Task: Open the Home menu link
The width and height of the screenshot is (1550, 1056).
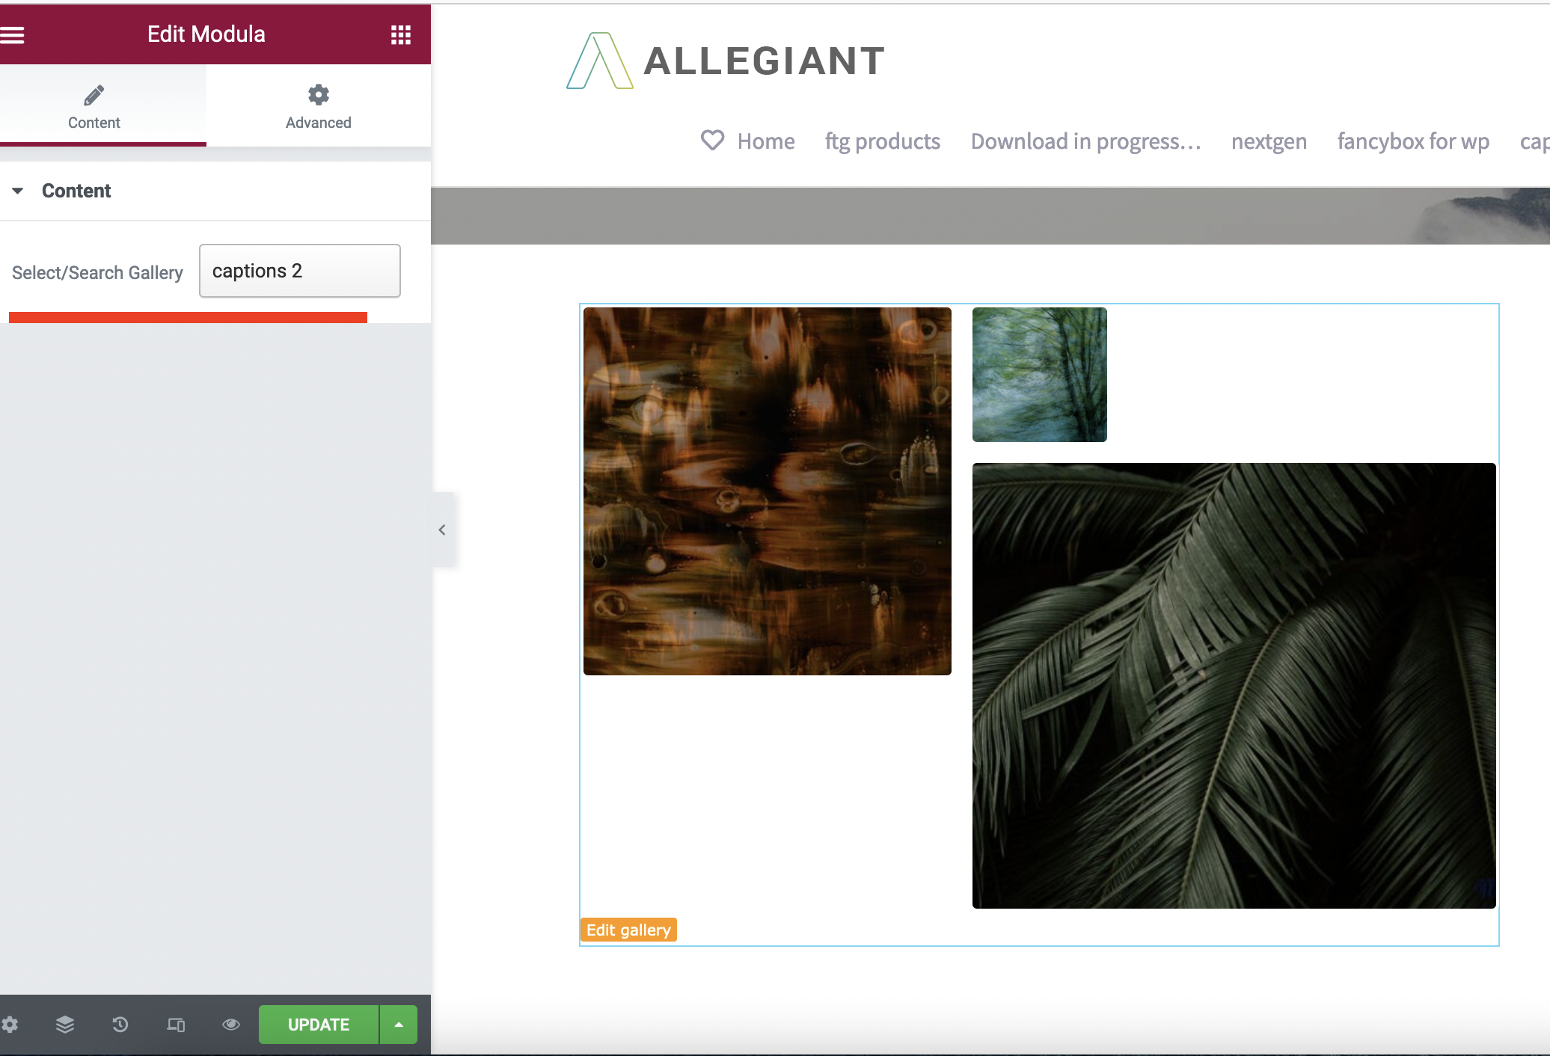Action: (766, 141)
